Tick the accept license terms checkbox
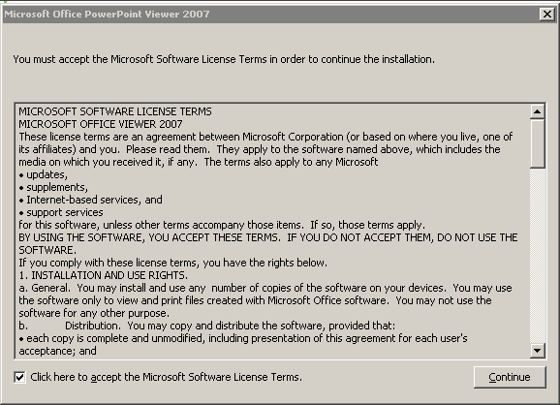The image size is (560, 405). point(19,377)
